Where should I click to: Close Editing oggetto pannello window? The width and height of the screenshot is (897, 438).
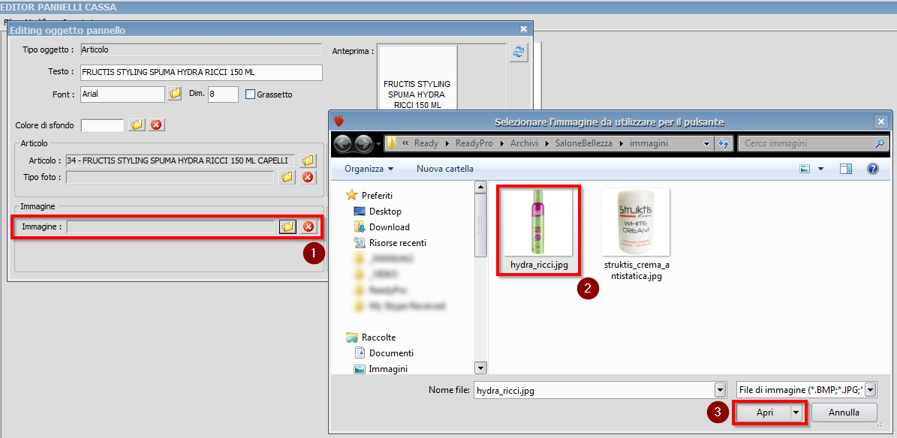[x=523, y=29]
